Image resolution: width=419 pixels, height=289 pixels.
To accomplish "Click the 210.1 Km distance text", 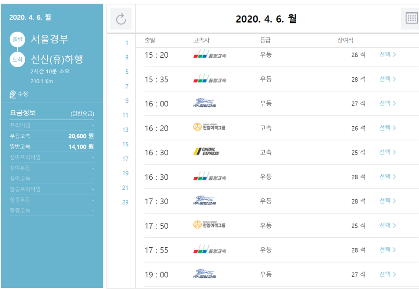I will (x=42, y=81).
